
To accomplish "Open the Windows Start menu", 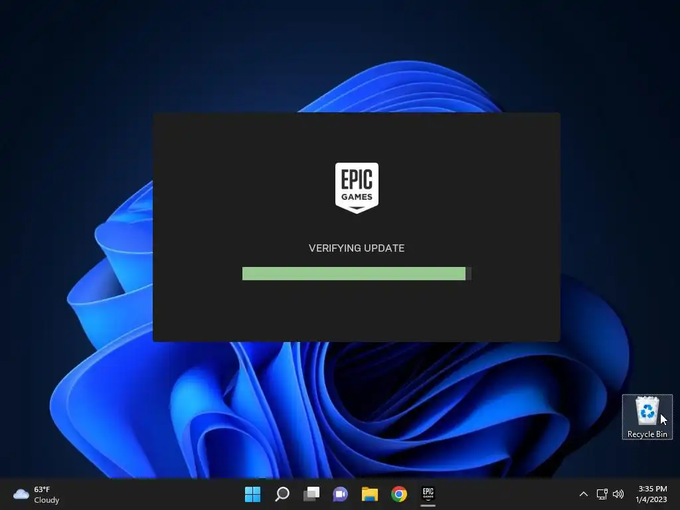I will (252, 494).
